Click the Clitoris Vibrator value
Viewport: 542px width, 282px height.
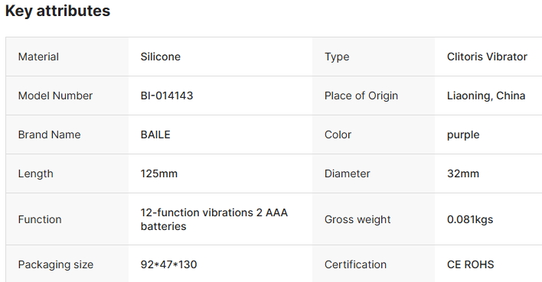(487, 57)
